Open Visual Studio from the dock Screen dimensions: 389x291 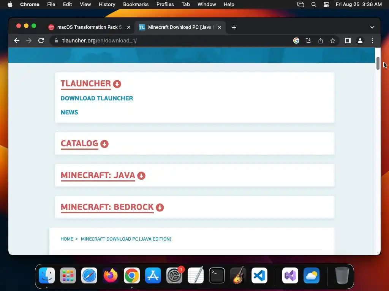pos(290,275)
